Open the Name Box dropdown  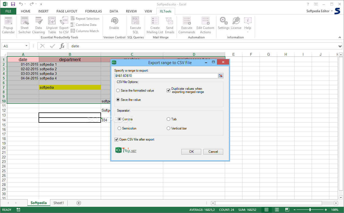point(26,46)
